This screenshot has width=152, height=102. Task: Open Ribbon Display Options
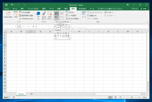tap(128, 5)
